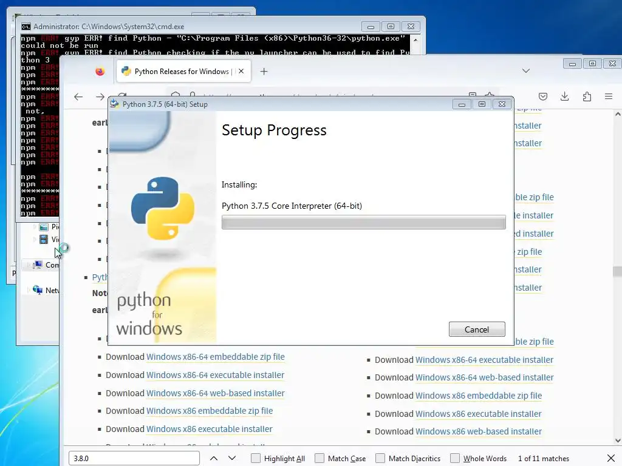Click the Firefox page scrollbar thumb
The image size is (622, 466).
pyautogui.click(x=617, y=271)
